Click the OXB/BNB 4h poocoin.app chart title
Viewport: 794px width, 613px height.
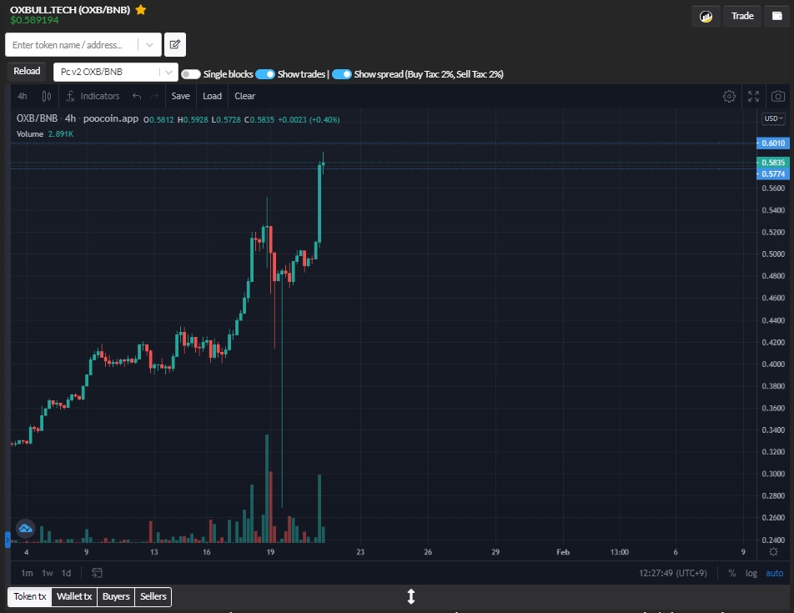pyautogui.click(x=77, y=118)
